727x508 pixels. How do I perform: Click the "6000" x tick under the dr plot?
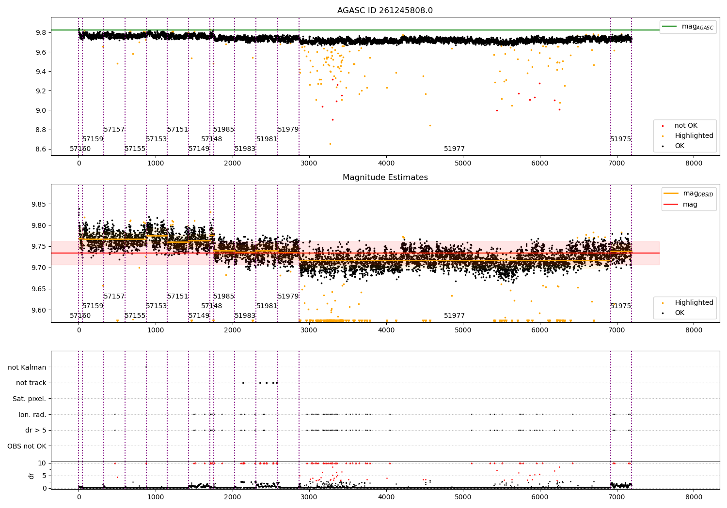pyautogui.click(x=540, y=497)
